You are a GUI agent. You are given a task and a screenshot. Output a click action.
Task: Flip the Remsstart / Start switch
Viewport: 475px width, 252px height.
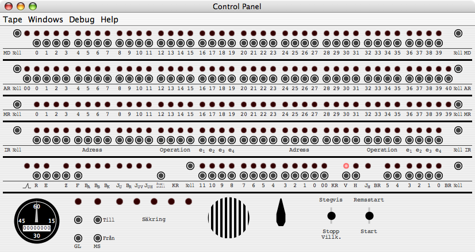click(x=369, y=216)
